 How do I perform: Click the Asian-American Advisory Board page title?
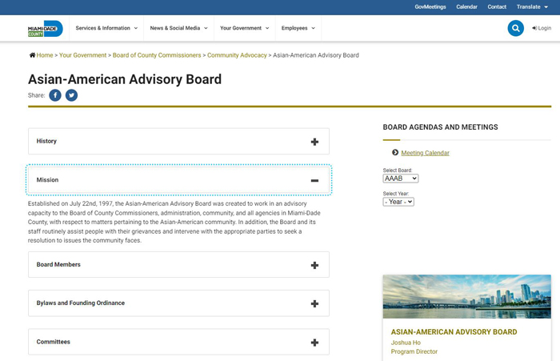tap(125, 79)
